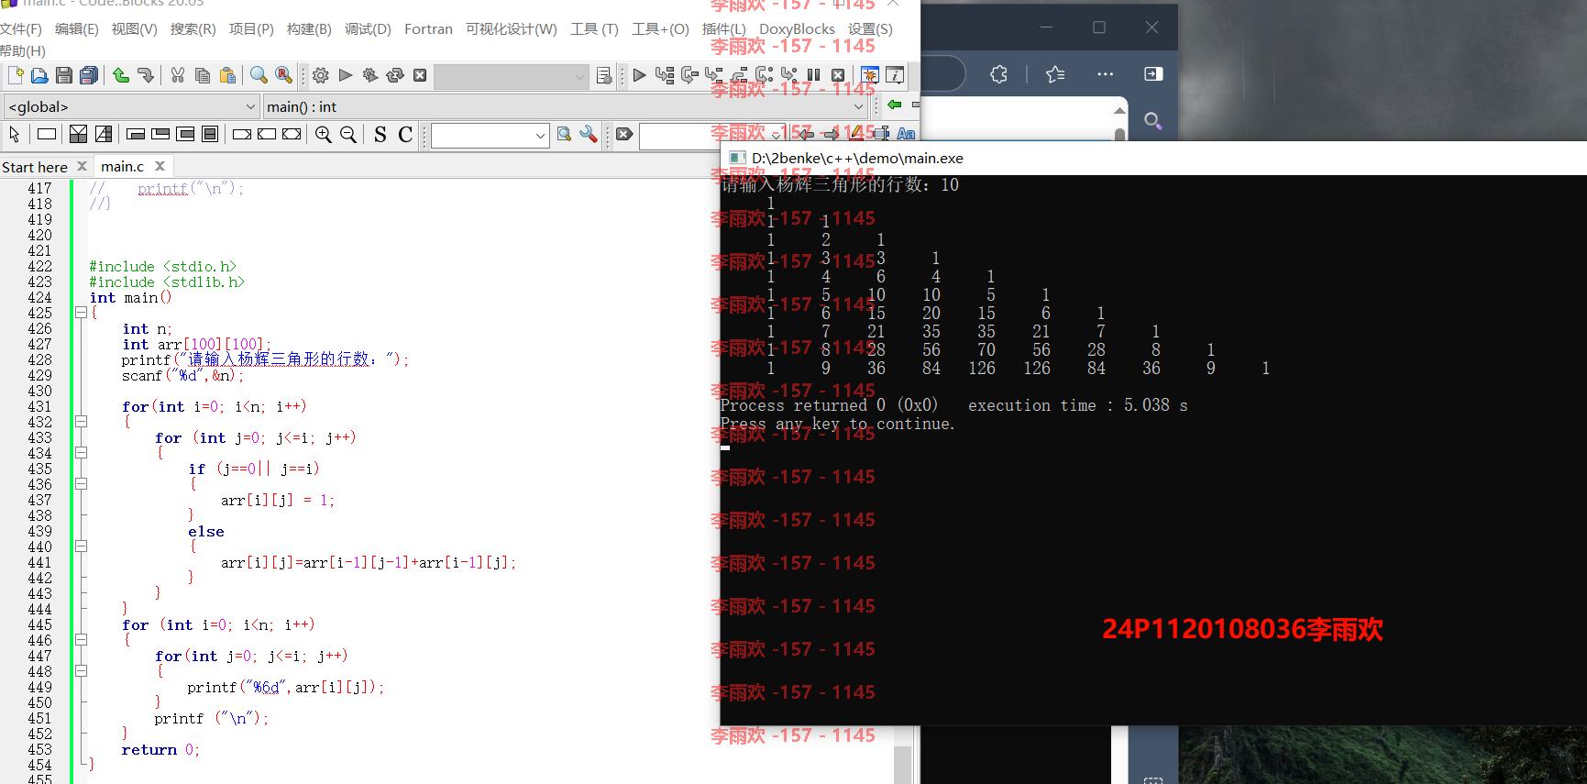Screen dimensions: 1587x784
Task: Switch to the main.c tab
Action: (x=122, y=166)
